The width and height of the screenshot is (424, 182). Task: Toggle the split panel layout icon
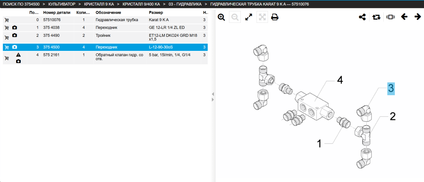(x=390, y=17)
